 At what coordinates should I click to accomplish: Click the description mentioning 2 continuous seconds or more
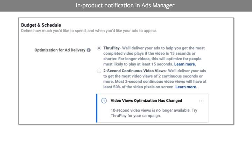click(155, 79)
